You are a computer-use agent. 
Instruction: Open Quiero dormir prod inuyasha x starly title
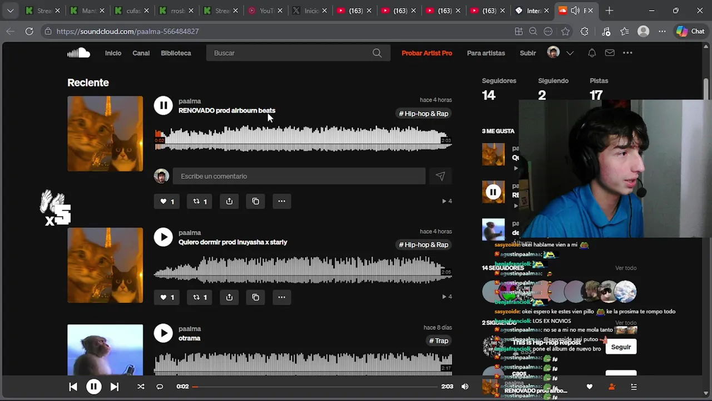pyautogui.click(x=233, y=242)
